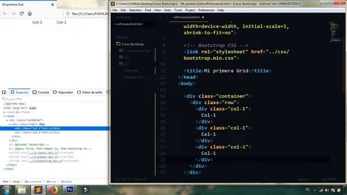The image size is (347, 195).
Task: Collapse the div row node in Inspector
Action: pos(10,124)
